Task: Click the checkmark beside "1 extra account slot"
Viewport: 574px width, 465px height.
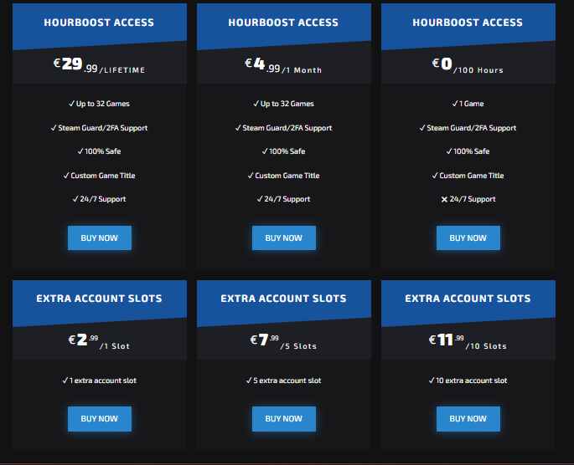Action: (65, 381)
